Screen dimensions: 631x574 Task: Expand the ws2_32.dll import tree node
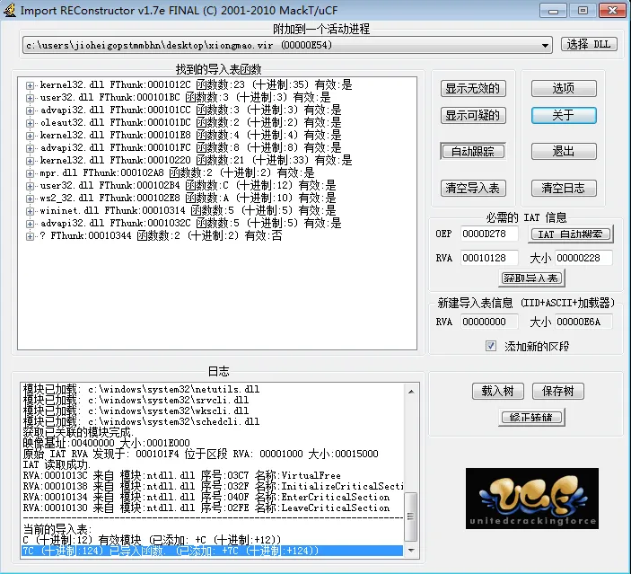pyautogui.click(x=30, y=198)
